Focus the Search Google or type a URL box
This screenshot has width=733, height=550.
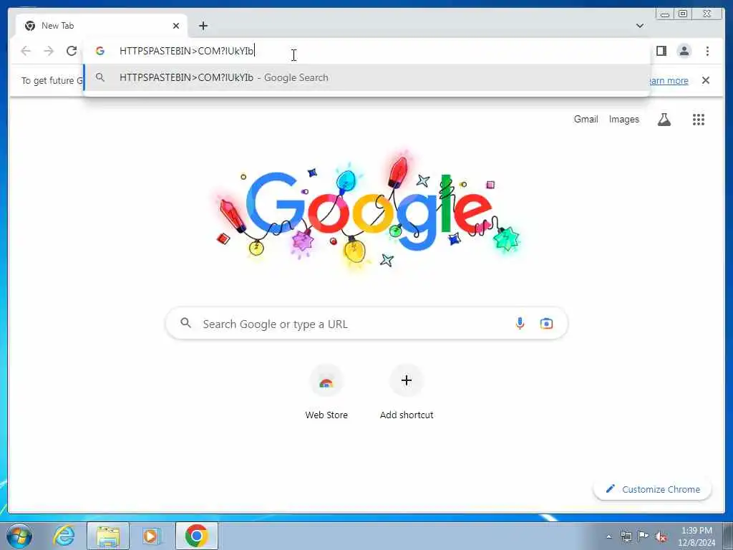pyautogui.click(x=367, y=324)
